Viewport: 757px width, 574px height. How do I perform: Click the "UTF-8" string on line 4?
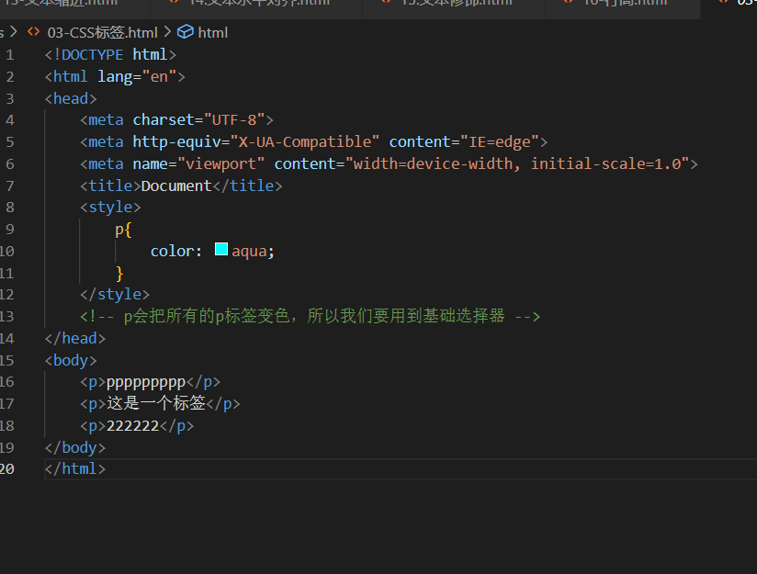click(x=234, y=119)
